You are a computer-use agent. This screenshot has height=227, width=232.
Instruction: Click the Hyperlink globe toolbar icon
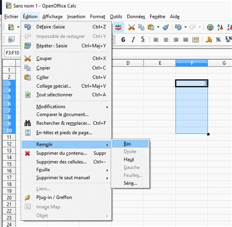[210, 27]
